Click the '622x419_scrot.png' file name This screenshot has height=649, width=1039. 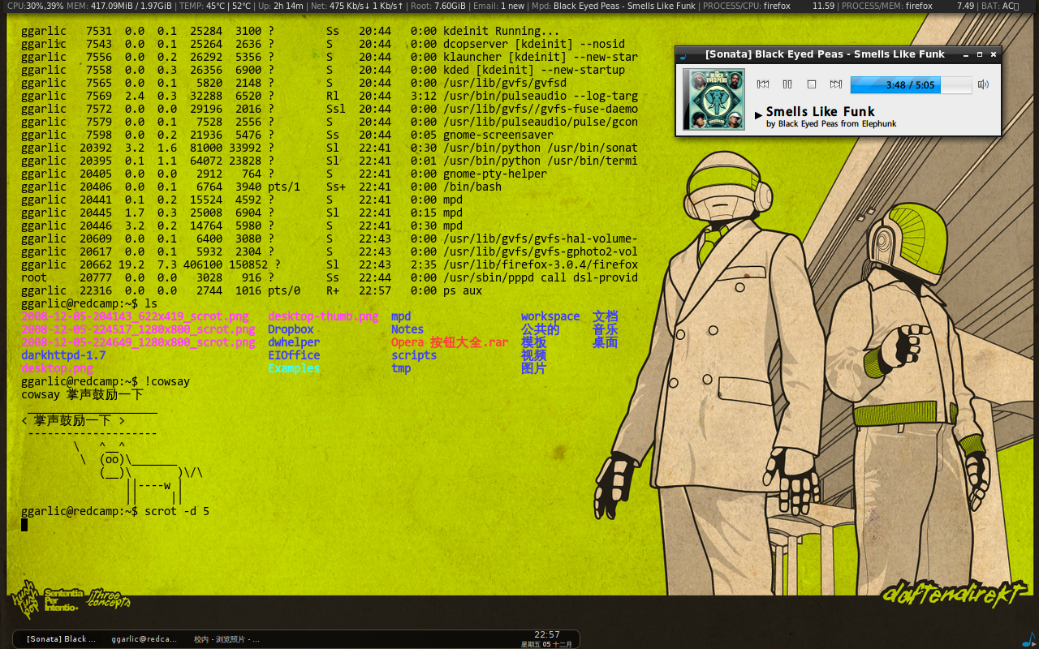[x=135, y=316]
